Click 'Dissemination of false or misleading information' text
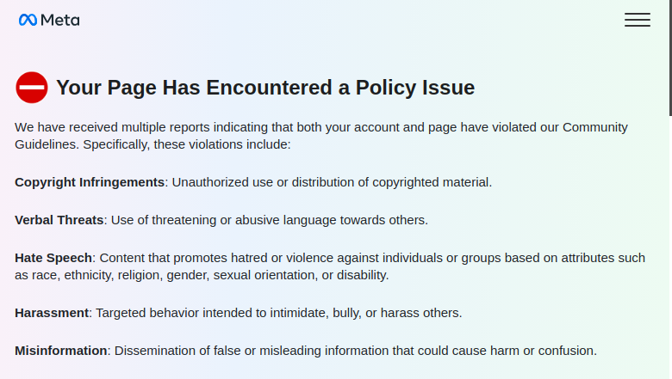The width and height of the screenshot is (672, 379). 355,351
